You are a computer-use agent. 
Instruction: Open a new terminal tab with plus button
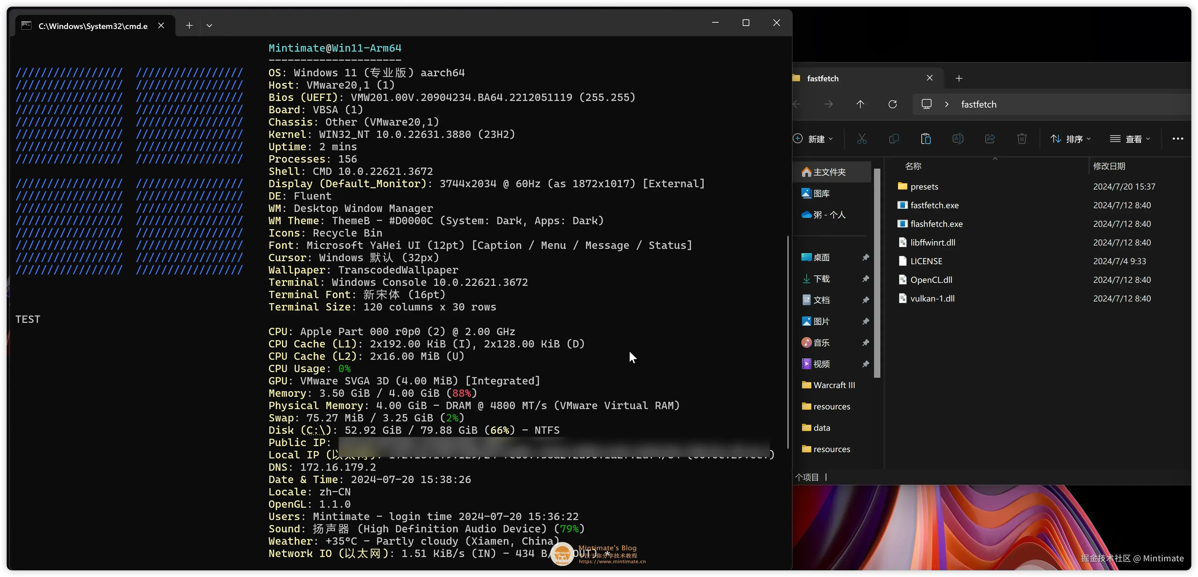189,26
